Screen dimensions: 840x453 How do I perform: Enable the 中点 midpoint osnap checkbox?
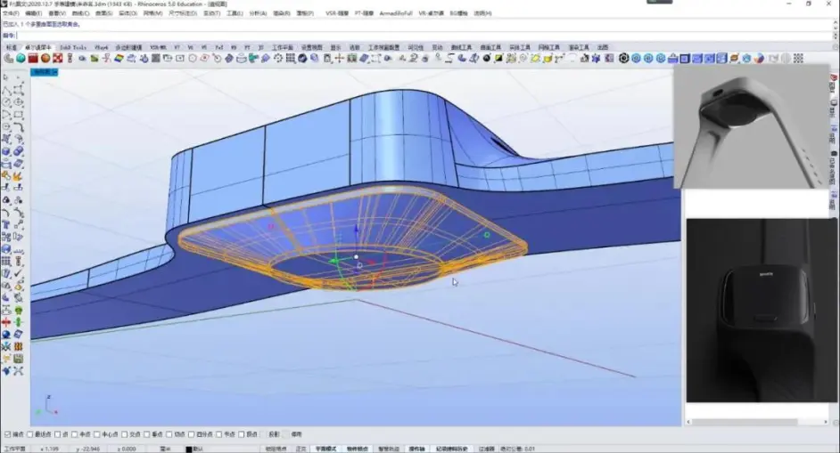pos(74,434)
